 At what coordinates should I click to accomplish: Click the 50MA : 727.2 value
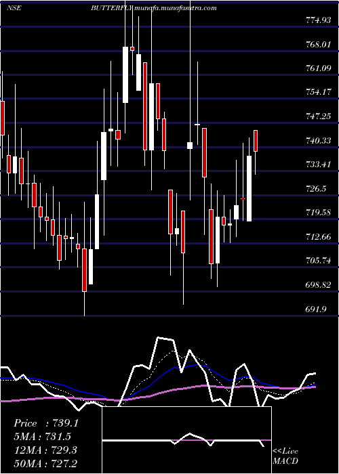(45, 464)
